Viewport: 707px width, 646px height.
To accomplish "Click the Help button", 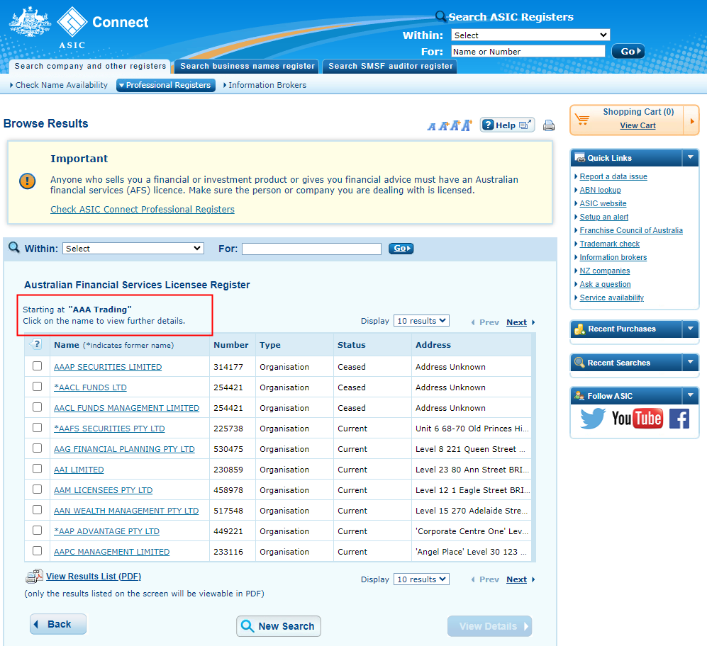I will tap(507, 125).
